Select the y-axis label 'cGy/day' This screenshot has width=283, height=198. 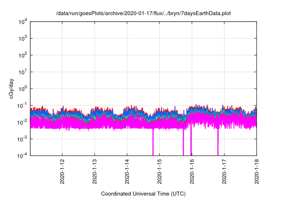coord(11,88)
